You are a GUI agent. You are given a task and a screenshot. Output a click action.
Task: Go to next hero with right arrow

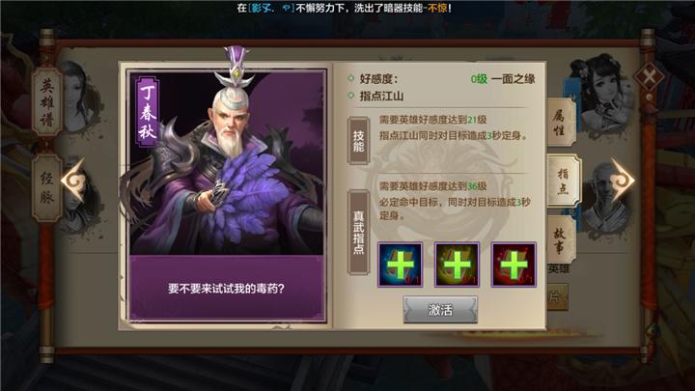click(x=623, y=180)
